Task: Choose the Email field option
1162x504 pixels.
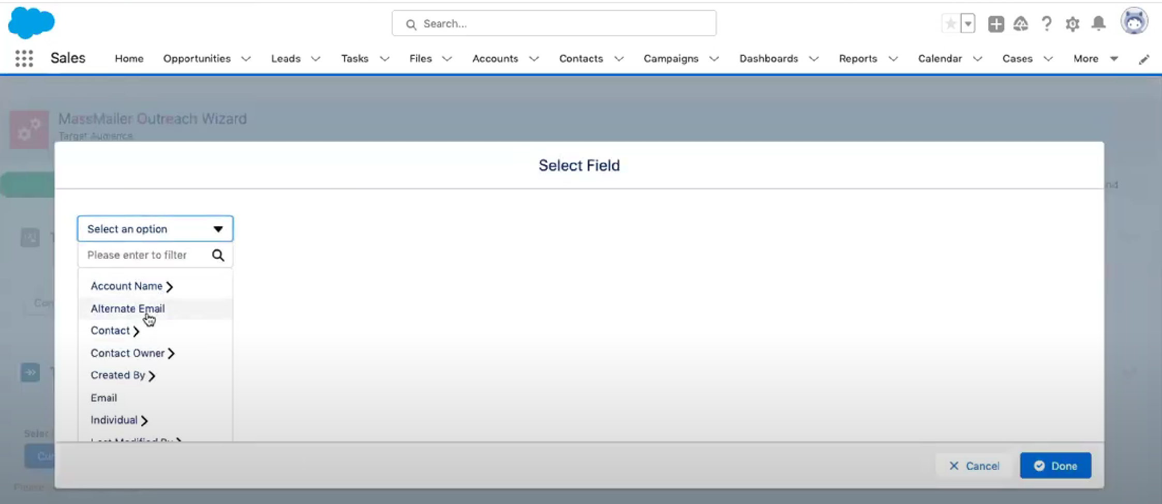Action: [x=104, y=398]
